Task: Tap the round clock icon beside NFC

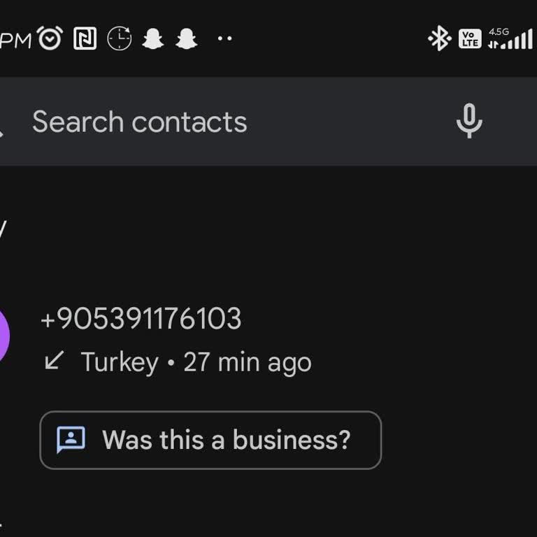Action: pyautogui.click(x=119, y=38)
